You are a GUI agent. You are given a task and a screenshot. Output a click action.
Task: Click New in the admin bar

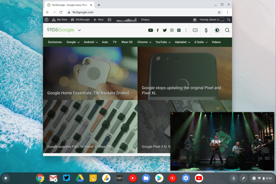(99, 20)
